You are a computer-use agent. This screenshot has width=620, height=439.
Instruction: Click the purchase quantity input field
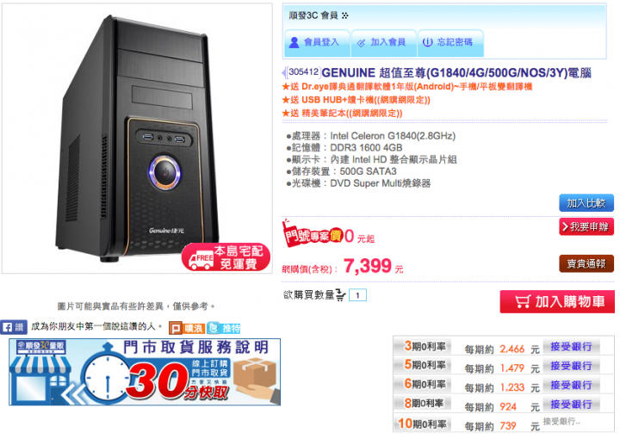(x=358, y=295)
